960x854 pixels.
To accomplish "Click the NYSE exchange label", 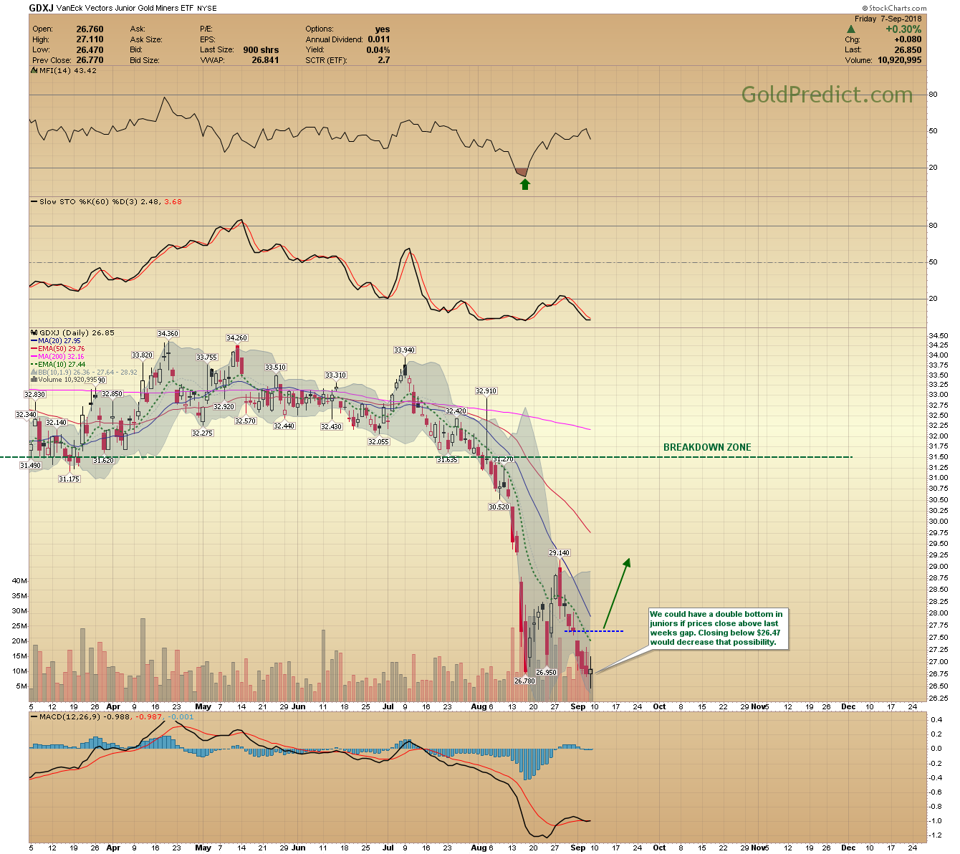I will click(206, 9).
